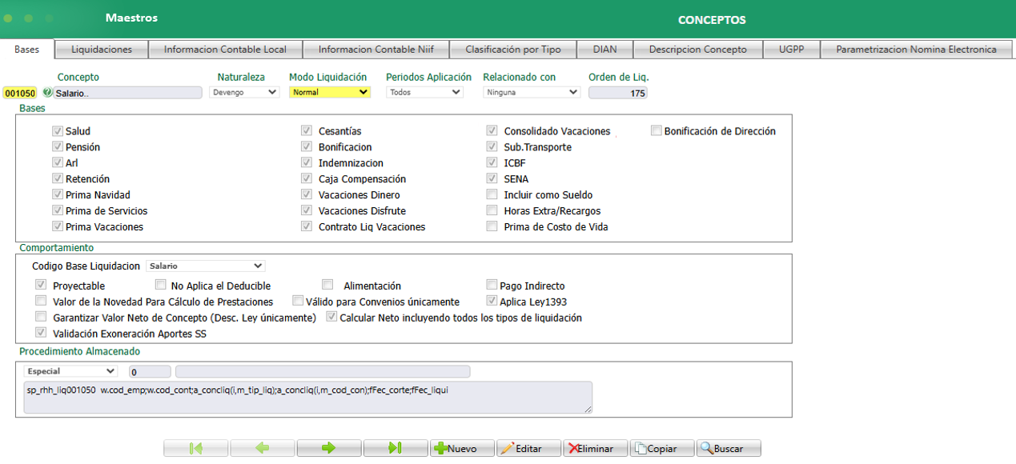The image size is (1016, 464).
Task: Open the Naturaleza dropdown
Action: (x=244, y=92)
